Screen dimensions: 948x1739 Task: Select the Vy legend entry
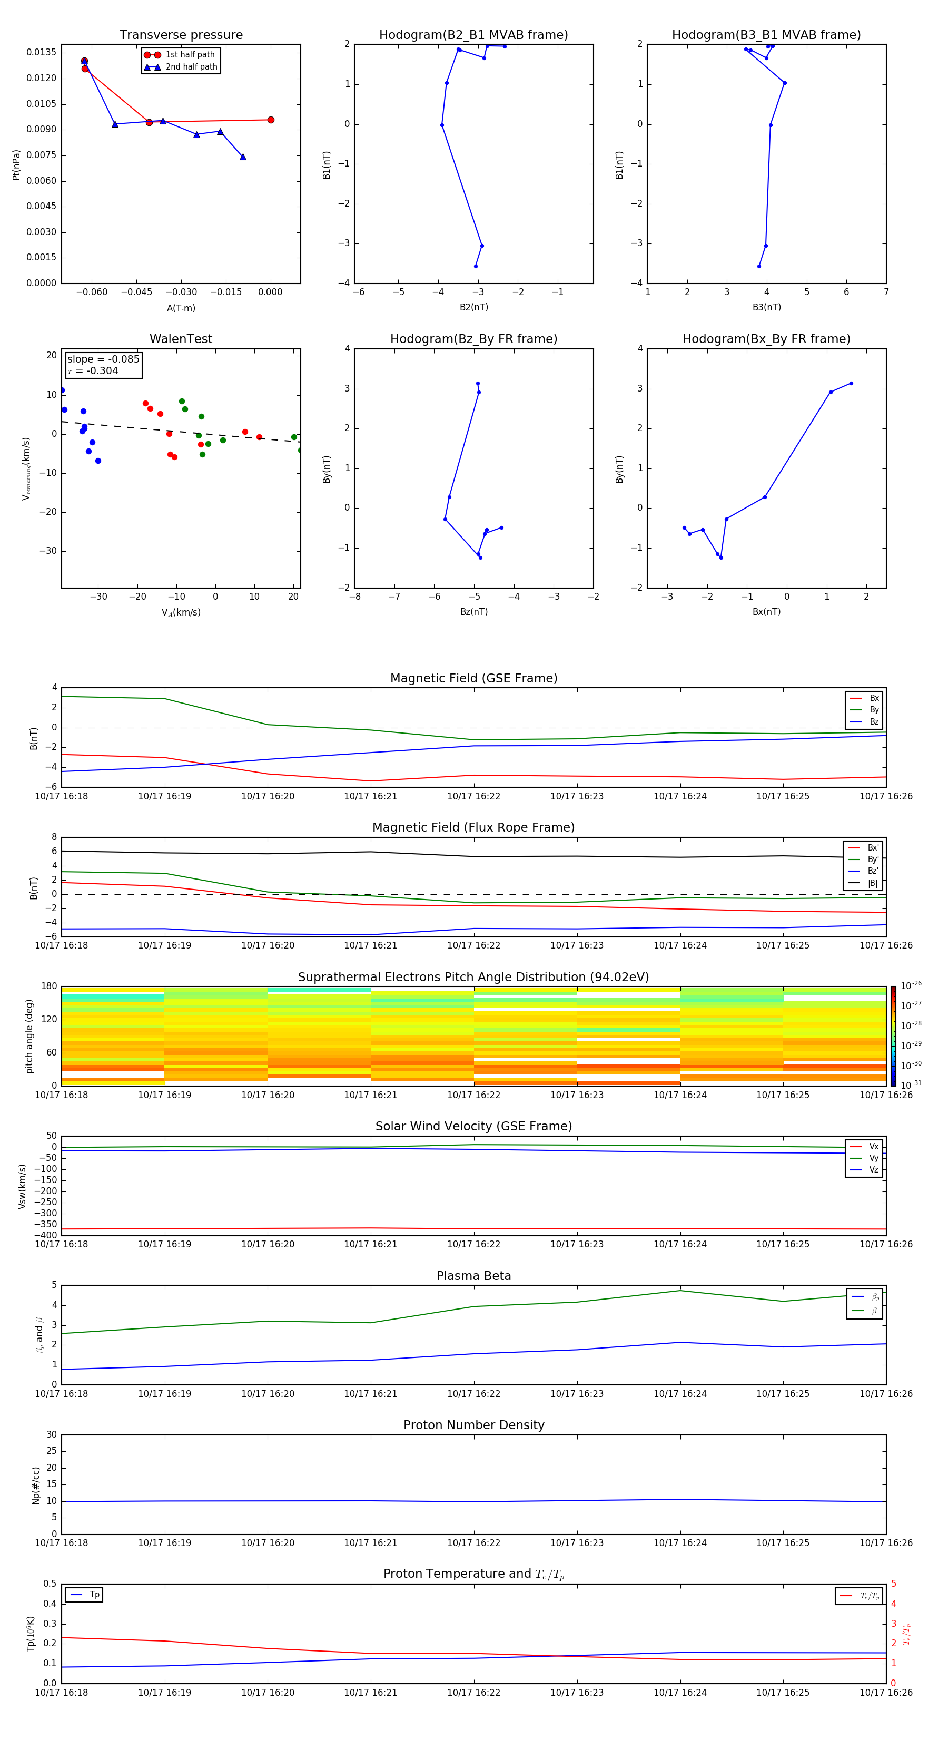click(864, 1158)
